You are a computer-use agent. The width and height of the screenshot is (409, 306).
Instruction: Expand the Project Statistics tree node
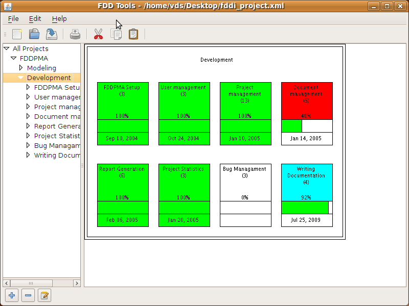coord(28,136)
